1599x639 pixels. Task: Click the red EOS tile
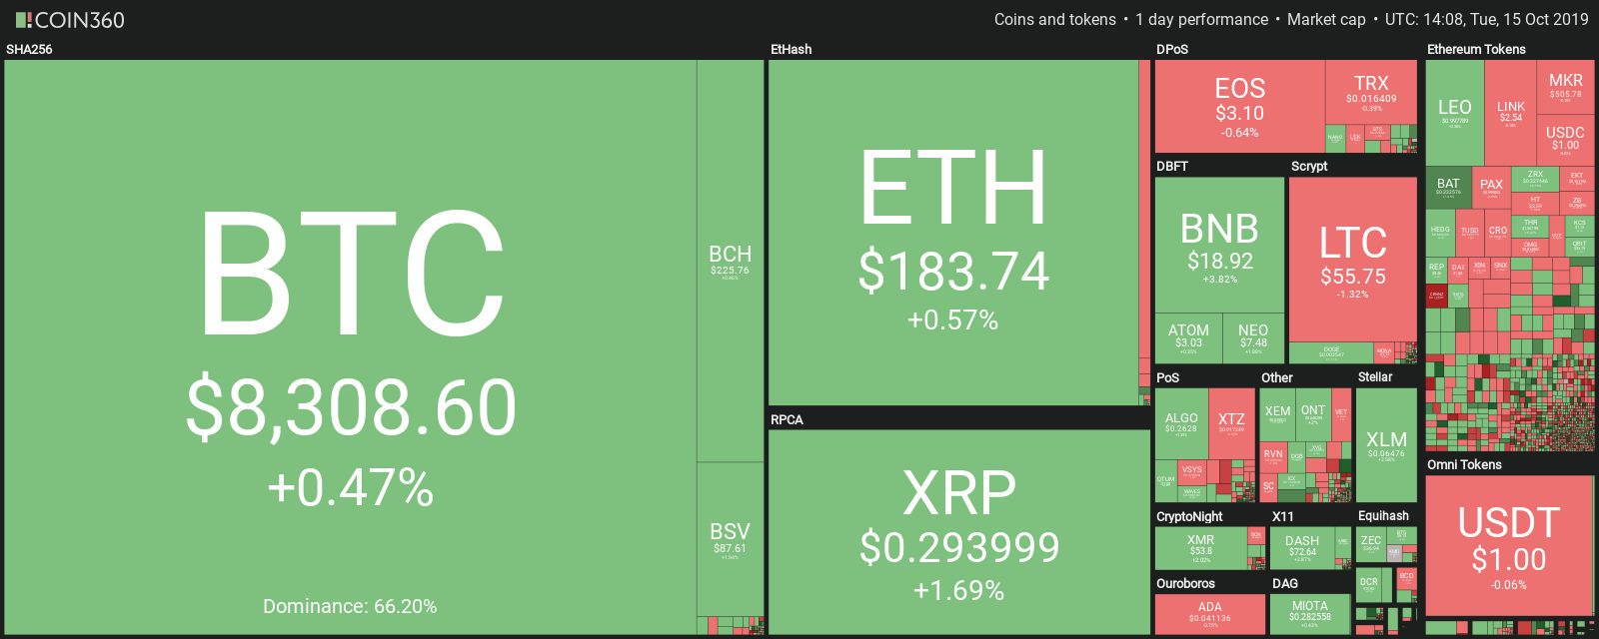point(1239,107)
